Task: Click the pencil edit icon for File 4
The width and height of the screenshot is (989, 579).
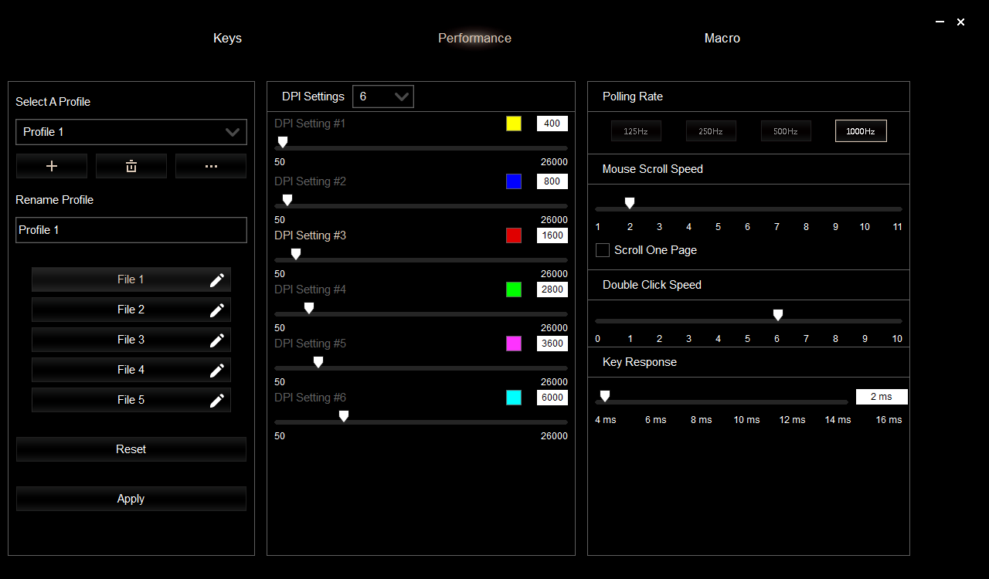Action: point(217,370)
